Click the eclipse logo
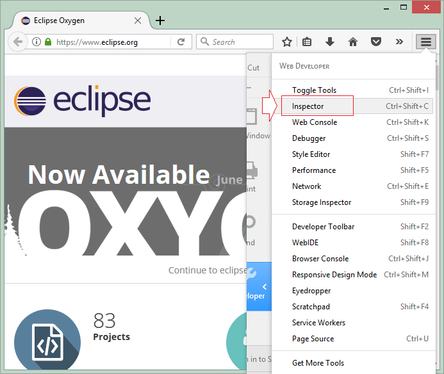444x374 pixels. [83, 101]
